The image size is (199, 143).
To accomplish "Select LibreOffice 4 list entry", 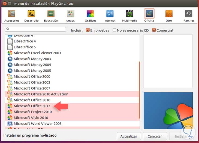I will tap(72, 41).
